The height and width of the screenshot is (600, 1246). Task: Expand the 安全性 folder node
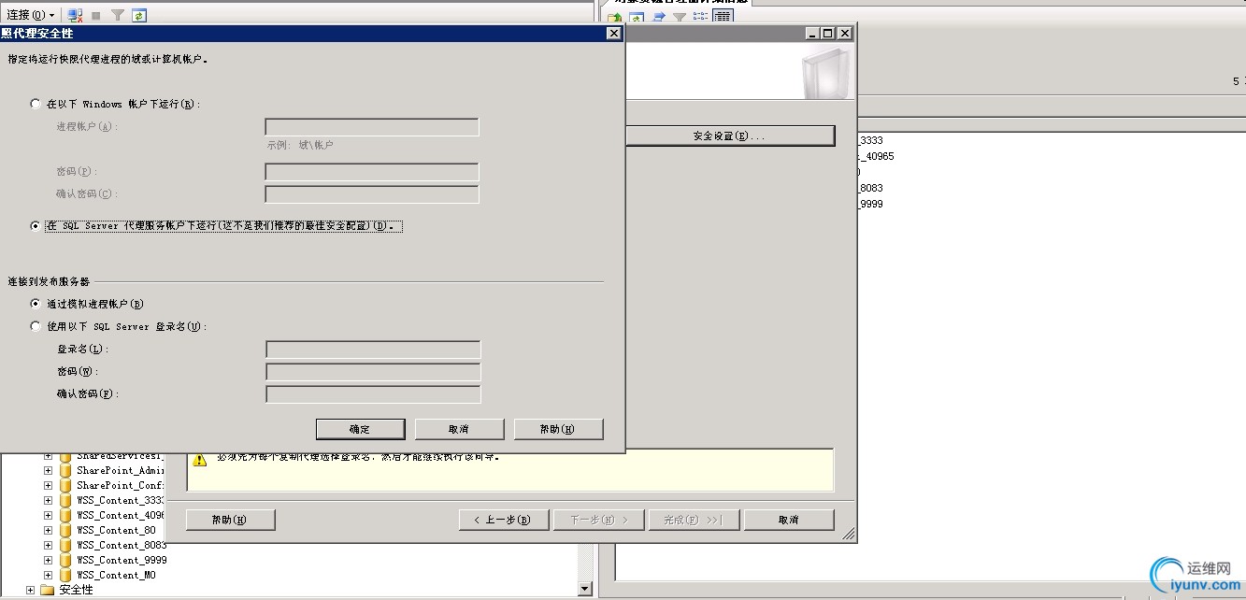[x=30, y=590]
